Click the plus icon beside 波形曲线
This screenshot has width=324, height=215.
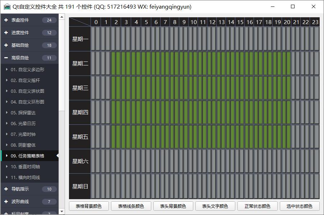[6, 202]
